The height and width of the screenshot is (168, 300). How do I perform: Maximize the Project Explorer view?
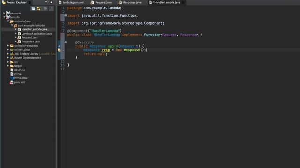(x=52, y=2)
